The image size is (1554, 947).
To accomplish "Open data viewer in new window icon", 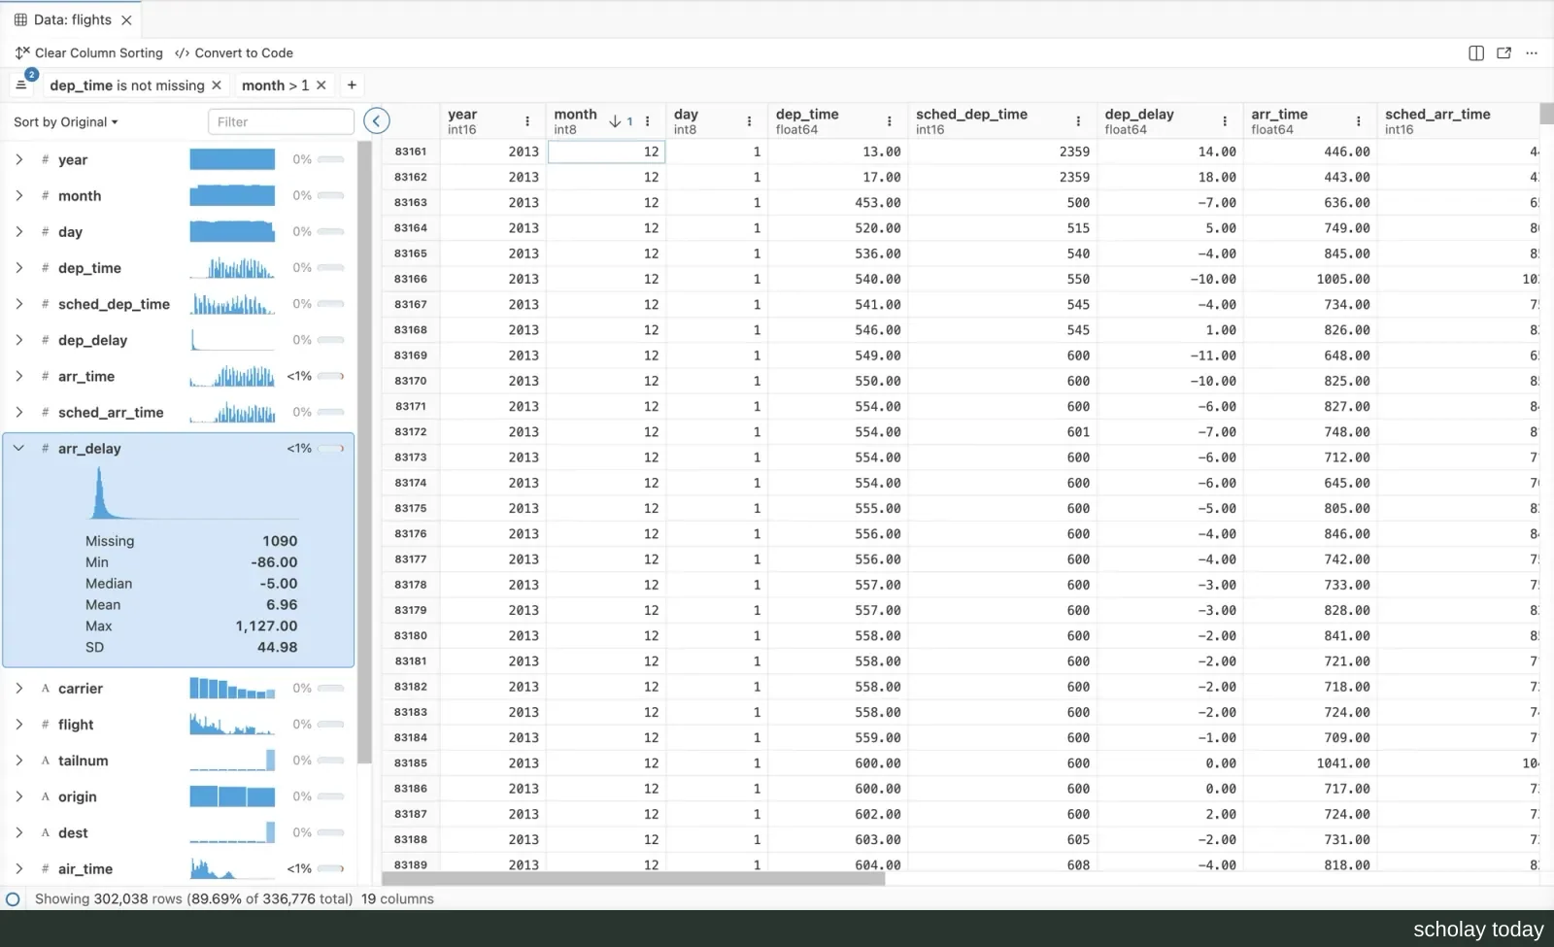I will tap(1503, 53).
